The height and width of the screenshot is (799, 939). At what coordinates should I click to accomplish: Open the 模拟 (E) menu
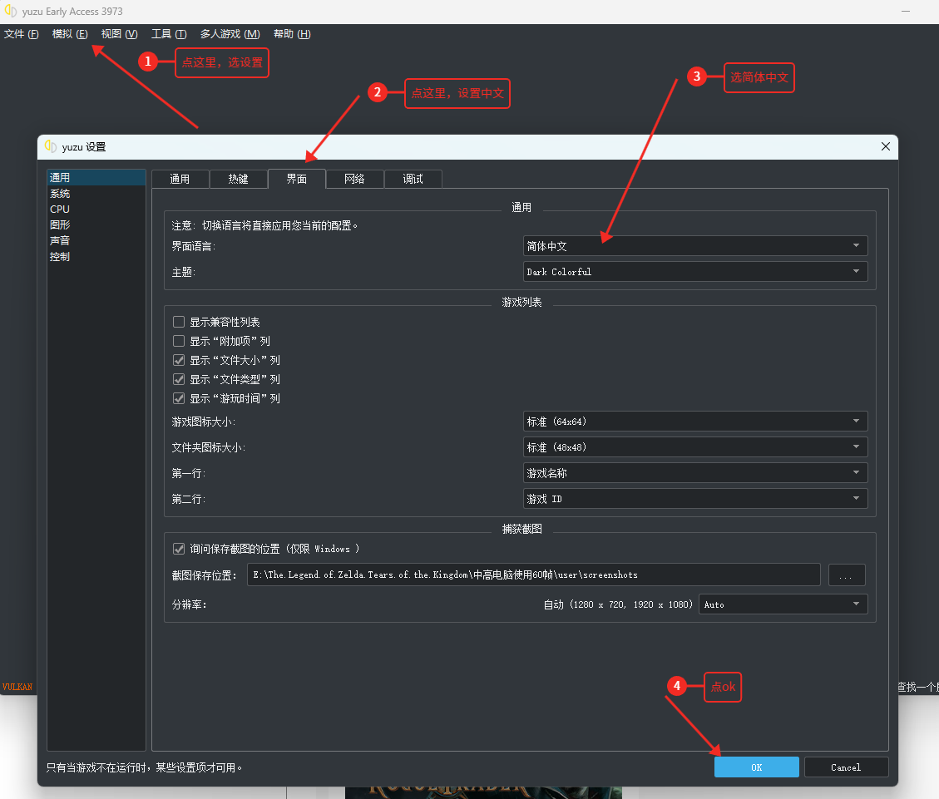[x=69, y=34]
